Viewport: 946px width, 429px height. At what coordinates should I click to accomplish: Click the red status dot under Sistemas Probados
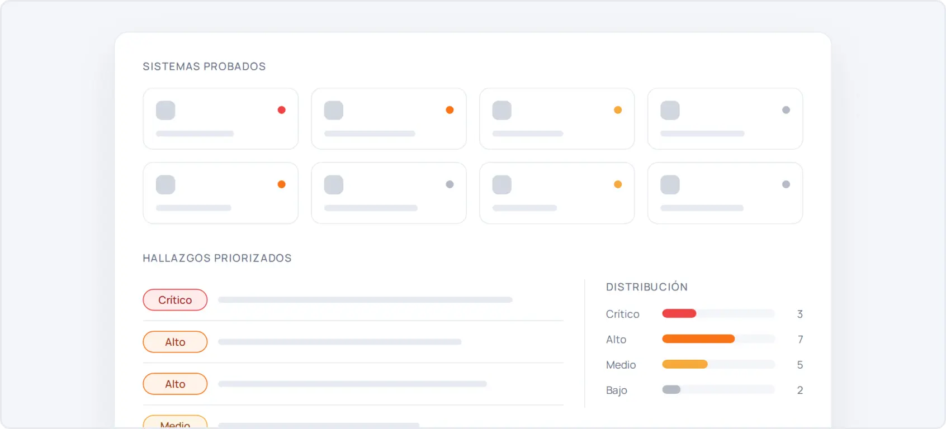(282, 110)
